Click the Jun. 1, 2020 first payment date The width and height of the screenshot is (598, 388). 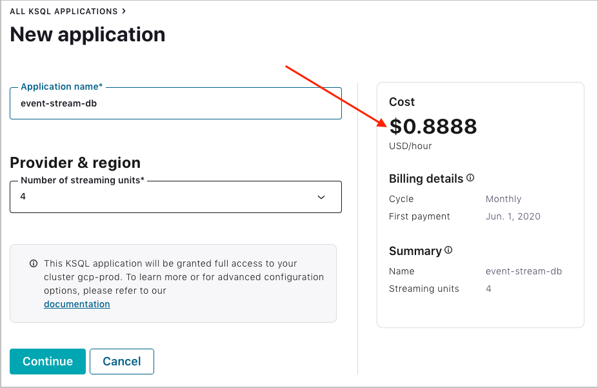(513, 216)
